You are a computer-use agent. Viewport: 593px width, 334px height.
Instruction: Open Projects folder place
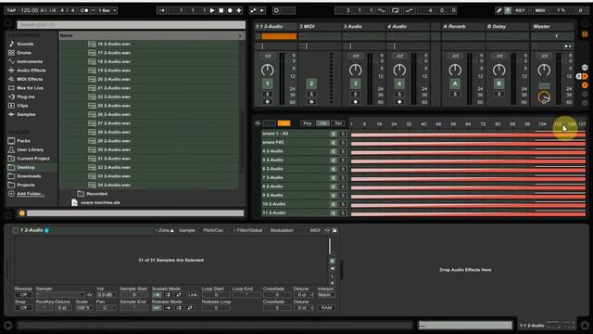26,185
